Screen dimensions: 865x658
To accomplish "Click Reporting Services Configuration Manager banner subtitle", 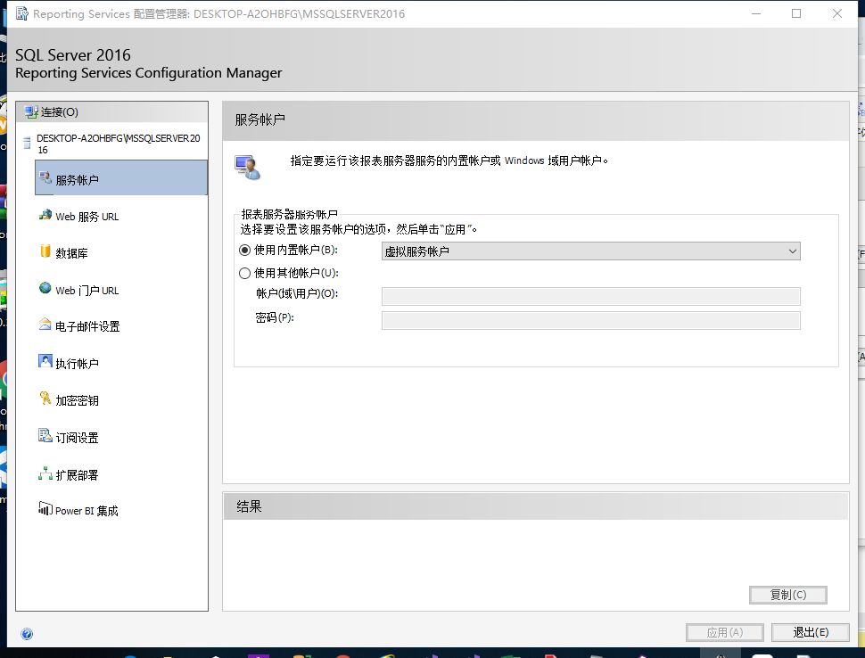I will [x=148, y=73].
